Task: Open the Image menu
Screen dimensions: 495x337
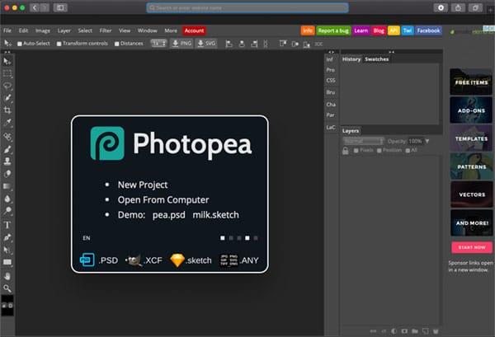Action: tap(43, 30)
